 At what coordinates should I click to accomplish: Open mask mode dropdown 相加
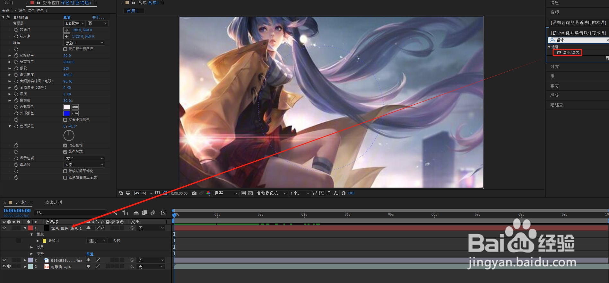tap(97, 241)
